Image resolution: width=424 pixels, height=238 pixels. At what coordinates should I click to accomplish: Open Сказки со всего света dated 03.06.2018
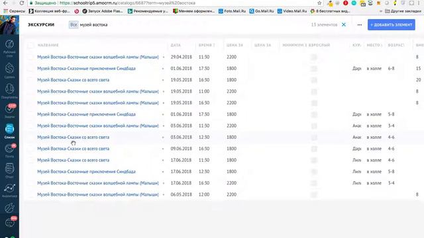(74, 137)
